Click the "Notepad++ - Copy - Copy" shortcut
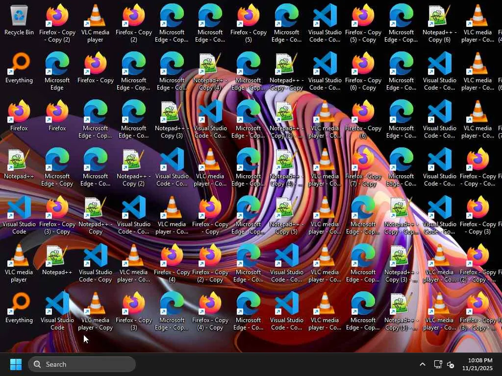The height and width of the screenshot is (376, 502). point(286,71)
